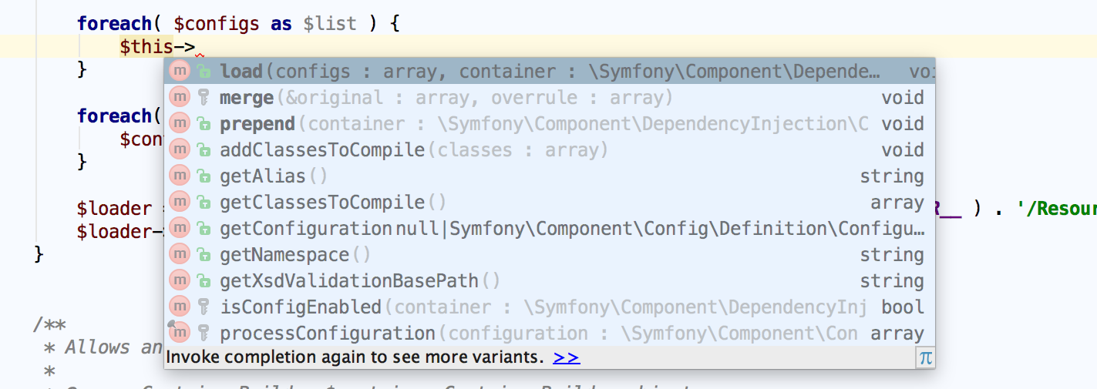The height and width of the screenshot is (389, 1097).
Task: Click the method icon beside processConfiguration
Action: (180, 334)
